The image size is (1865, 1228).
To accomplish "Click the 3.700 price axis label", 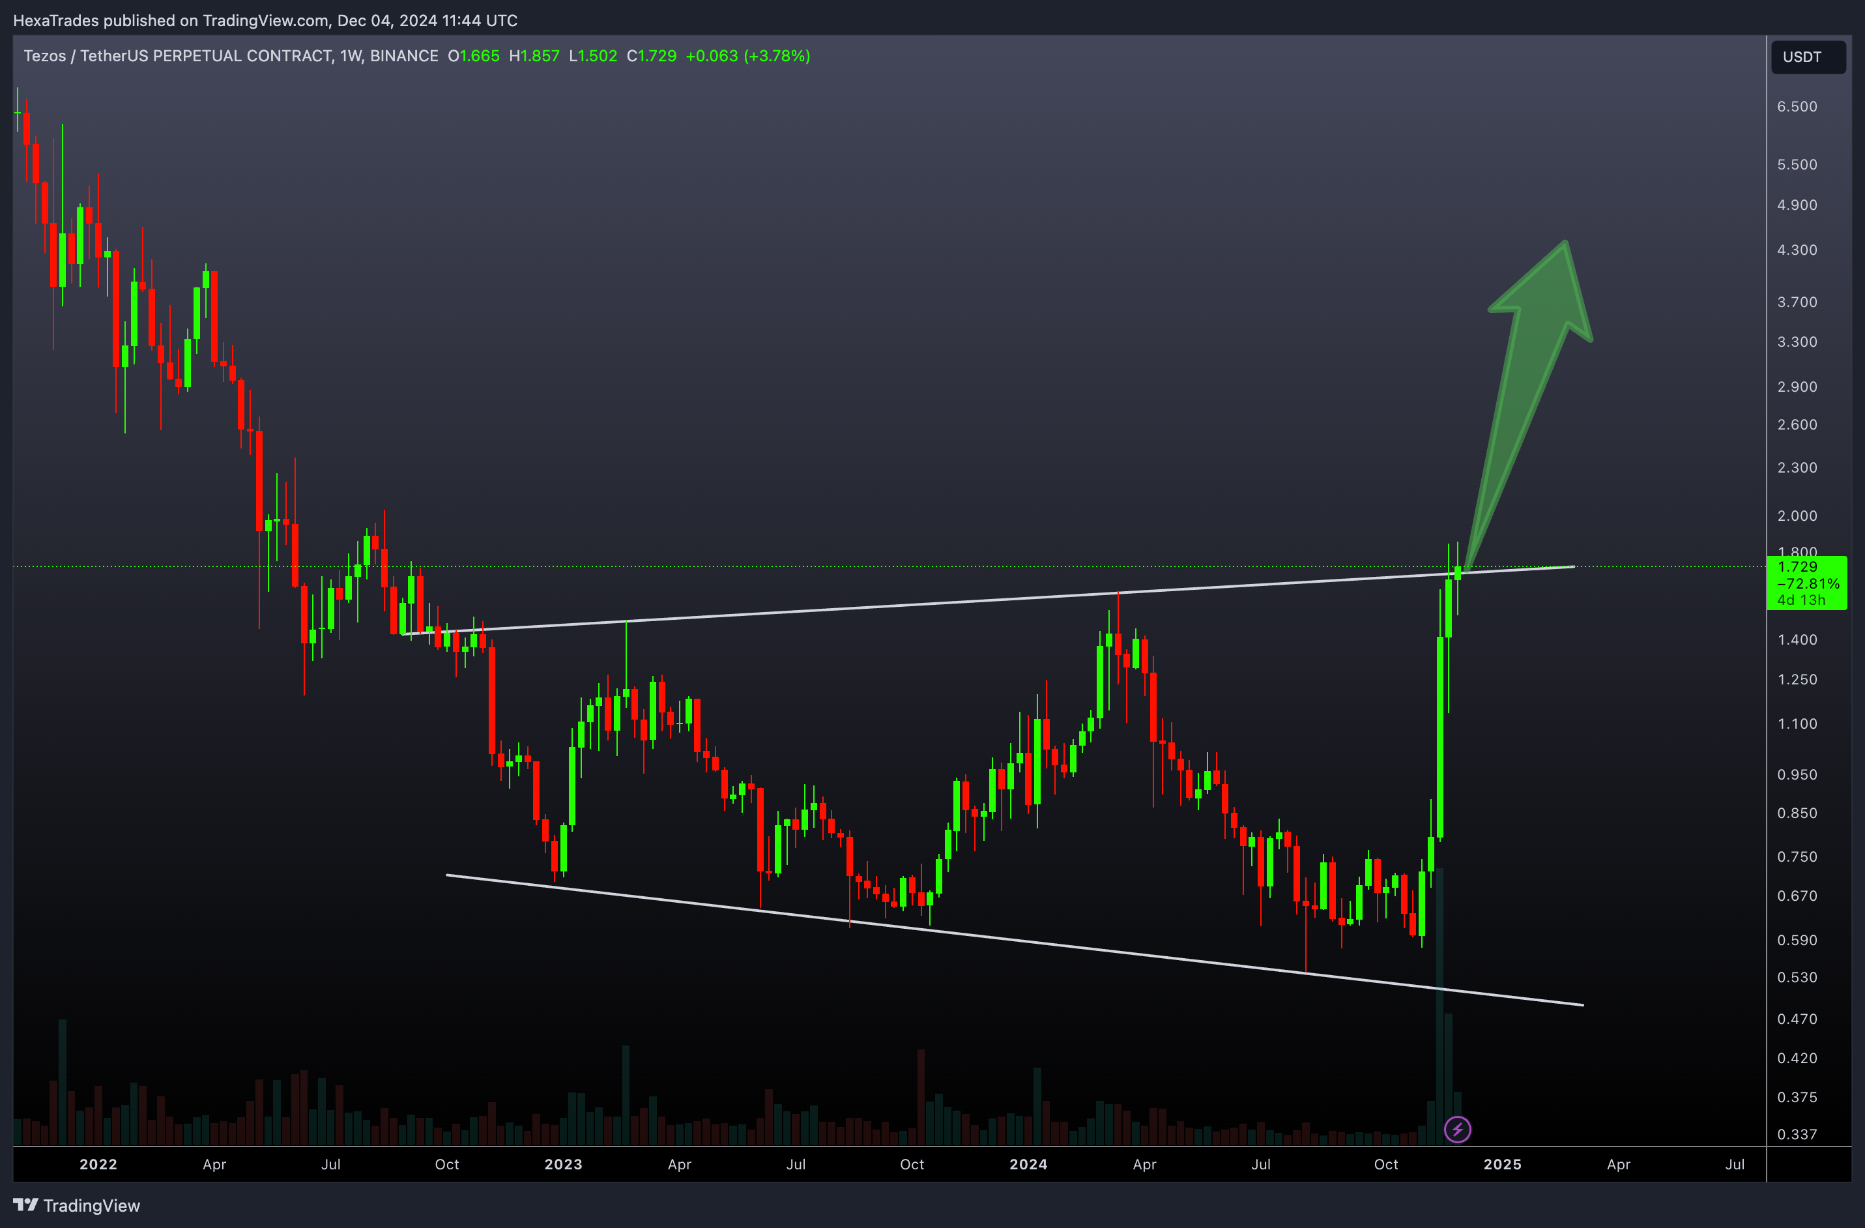I will pyautogui.click(x=1797, y=302).
